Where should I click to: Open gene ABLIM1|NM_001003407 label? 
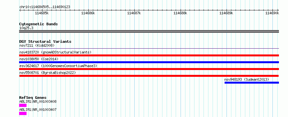38,110
